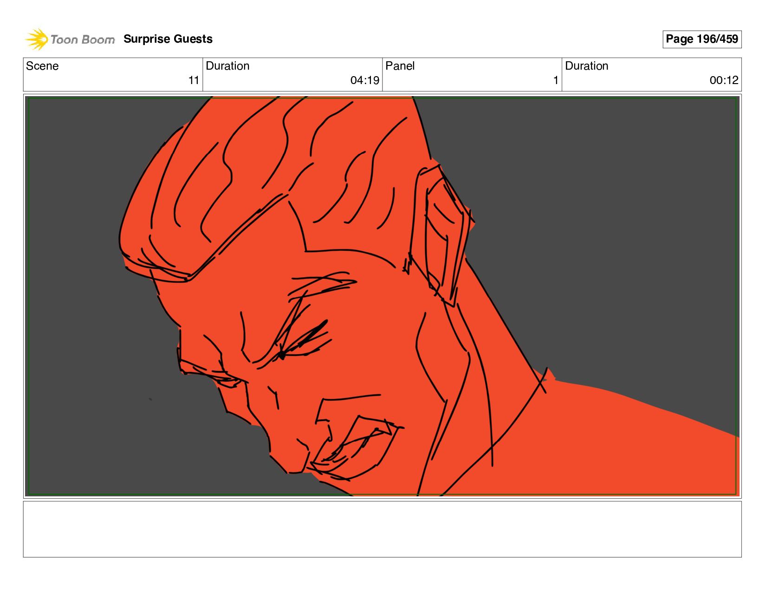The height and width of the screenshot is (592, 766).
Task: Click the 'Scene' header label
Action: (42, 66)
